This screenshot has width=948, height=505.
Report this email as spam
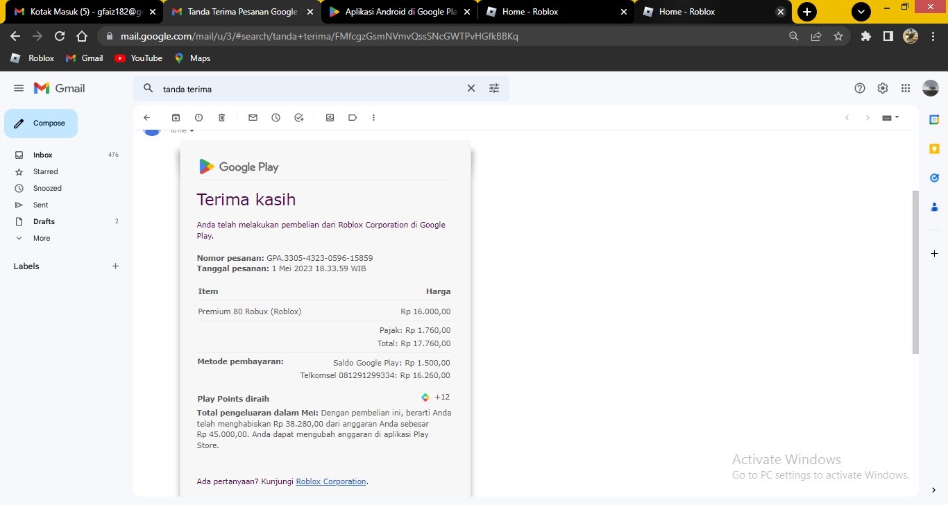tap(198, 118)
